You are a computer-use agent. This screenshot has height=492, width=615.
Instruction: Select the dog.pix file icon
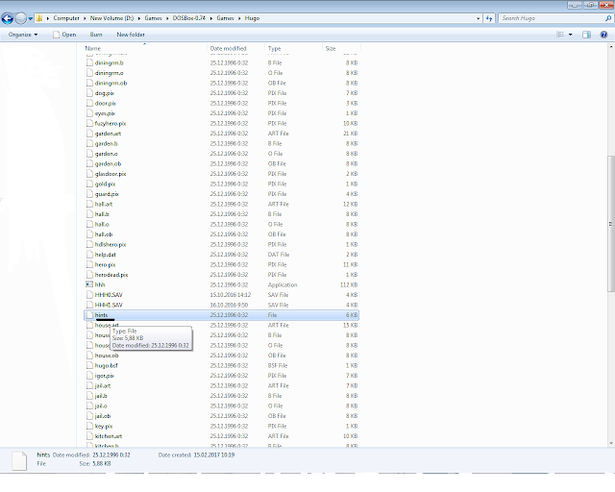click(89, 93)
